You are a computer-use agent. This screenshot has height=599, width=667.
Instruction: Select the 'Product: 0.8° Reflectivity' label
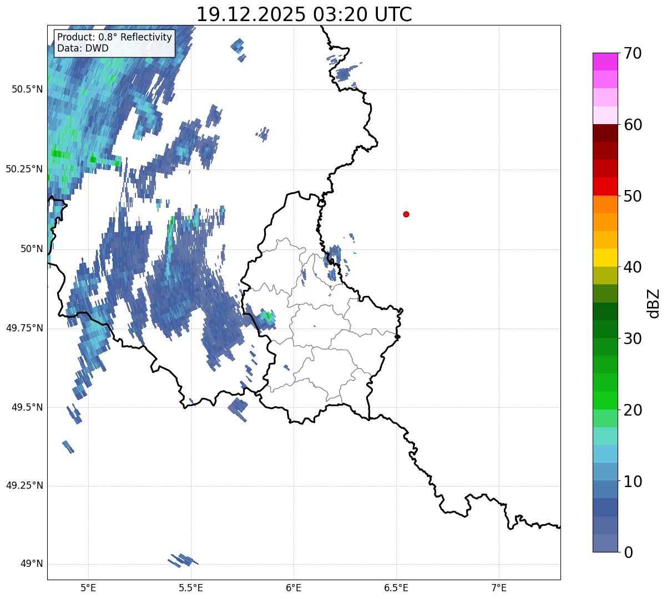point(115,38)
